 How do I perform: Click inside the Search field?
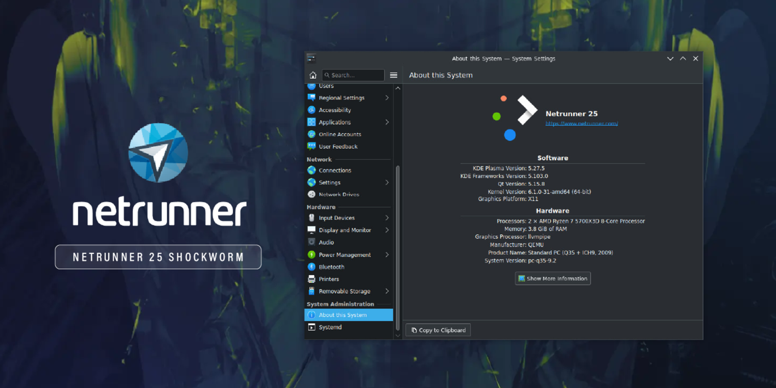click(x=353, y=75)
